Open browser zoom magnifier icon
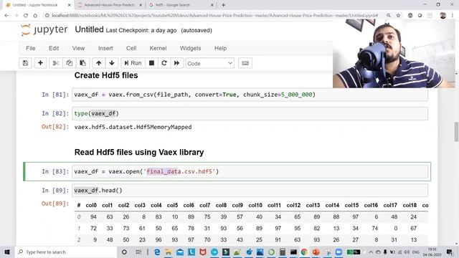Viewport: 459px width, 258px height. [x=389, y=16]
